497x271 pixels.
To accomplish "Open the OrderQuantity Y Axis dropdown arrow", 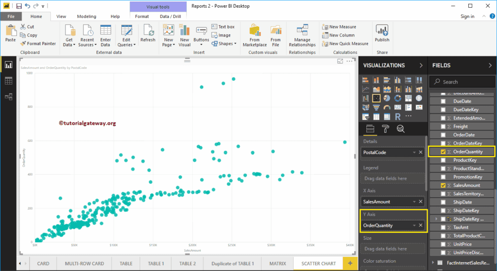I will [414, 225].
